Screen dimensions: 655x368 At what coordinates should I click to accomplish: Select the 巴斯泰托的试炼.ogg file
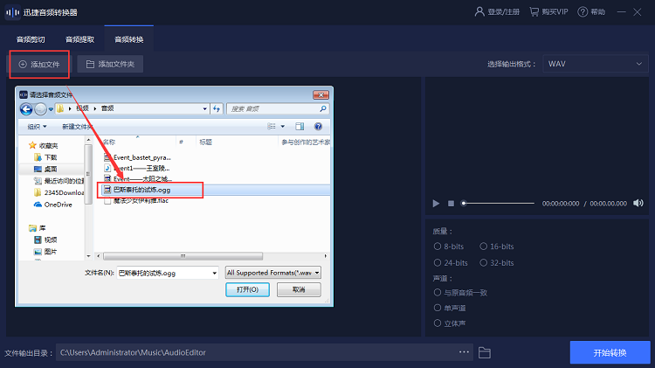(137, 190)
